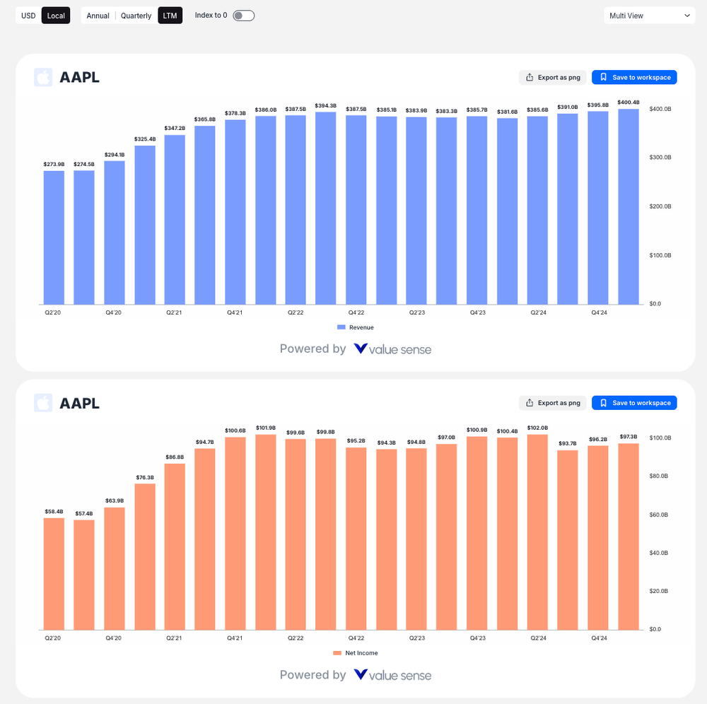Viewport: 707px width, 704px height.
Task: Click the bookmark icon inside Save to workspace
Action: (603, 77)
